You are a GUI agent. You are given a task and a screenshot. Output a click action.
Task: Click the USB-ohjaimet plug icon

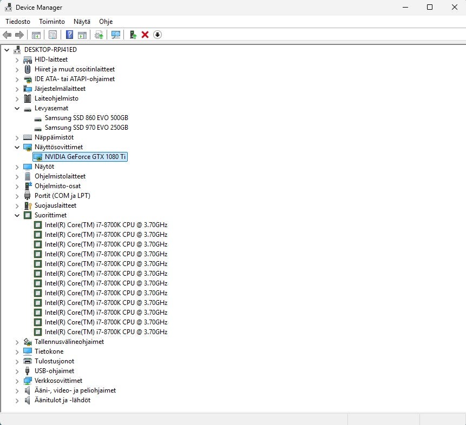click(28, 371)
